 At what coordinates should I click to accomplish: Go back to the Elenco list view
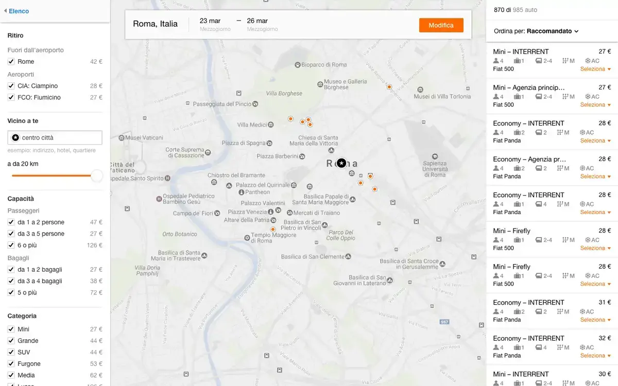16,11
